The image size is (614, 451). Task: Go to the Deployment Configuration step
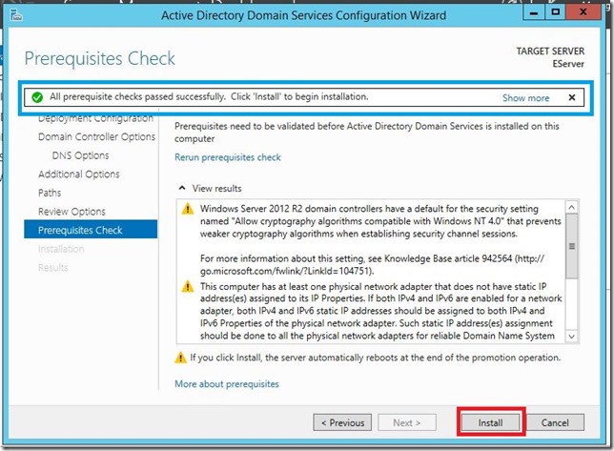coord(95,118)
